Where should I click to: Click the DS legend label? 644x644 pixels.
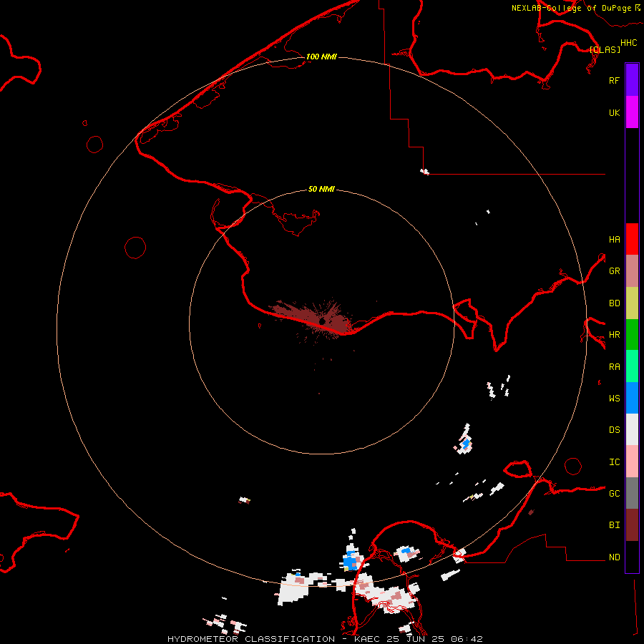pyautogui.click(x=614, y=430)
